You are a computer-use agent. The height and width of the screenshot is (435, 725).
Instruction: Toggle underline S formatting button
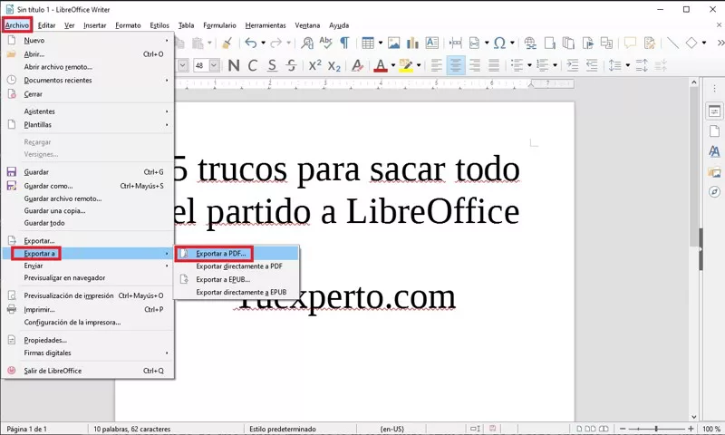coord(272,65)
